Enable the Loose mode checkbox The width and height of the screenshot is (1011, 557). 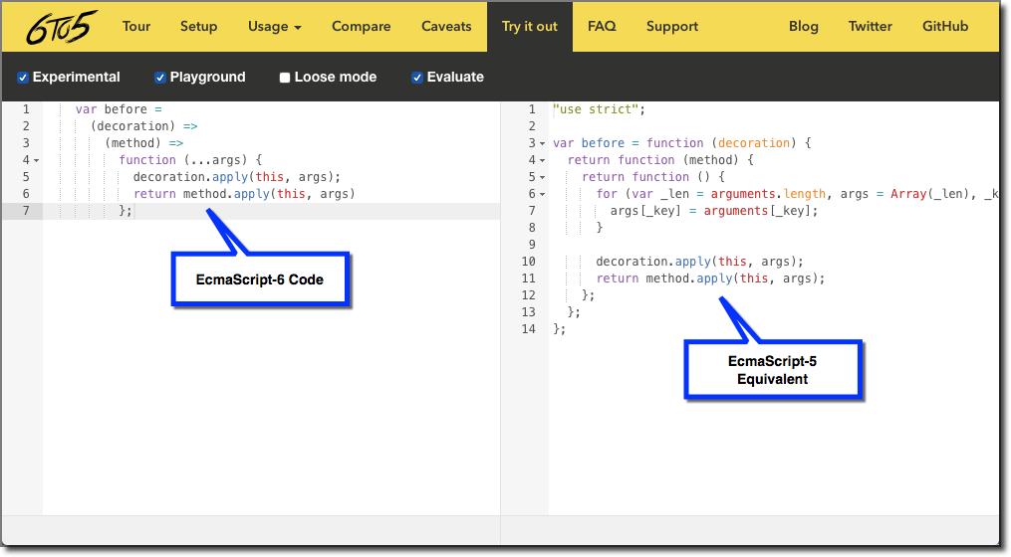(284, 78)
